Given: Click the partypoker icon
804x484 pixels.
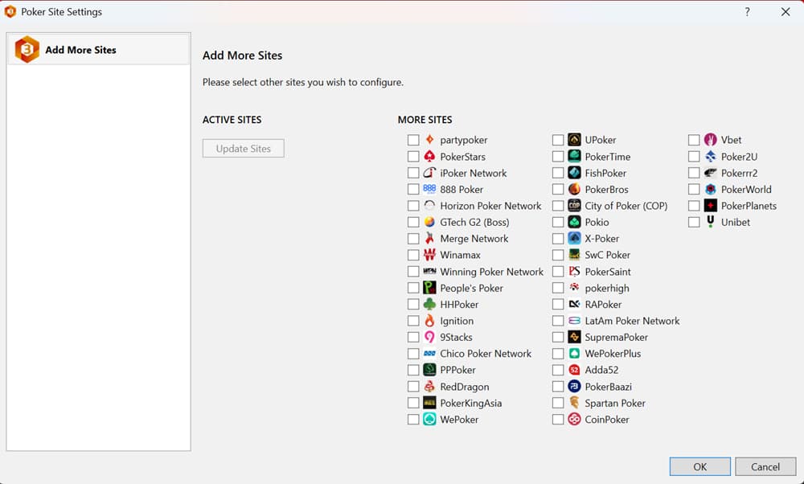Looking at the screenshot, I should 429,139.
